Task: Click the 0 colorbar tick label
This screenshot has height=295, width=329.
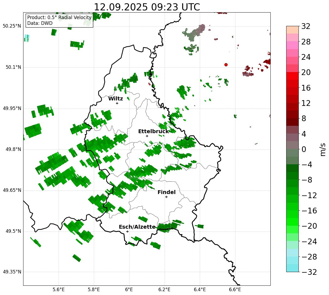Action: 304,149
